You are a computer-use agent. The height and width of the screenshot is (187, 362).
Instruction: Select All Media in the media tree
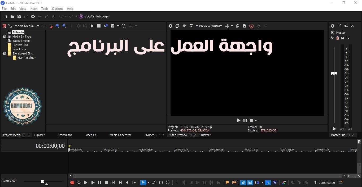click(x=18, y=32)
